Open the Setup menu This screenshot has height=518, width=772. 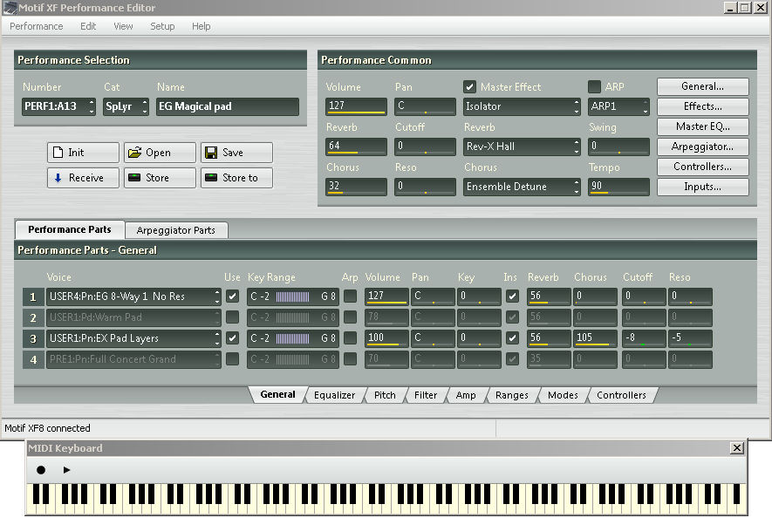point(162,26)
